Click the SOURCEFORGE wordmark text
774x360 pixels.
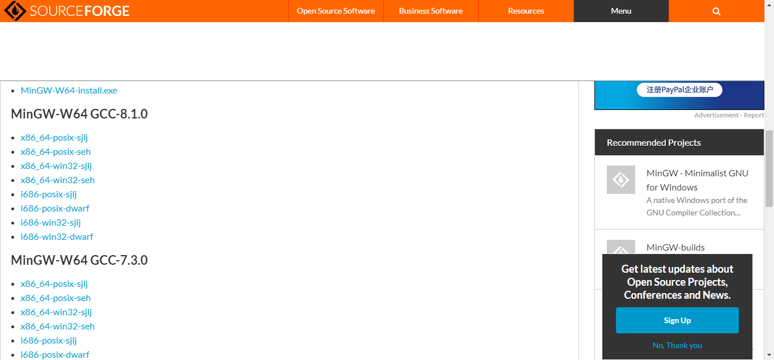pos(79,11)
